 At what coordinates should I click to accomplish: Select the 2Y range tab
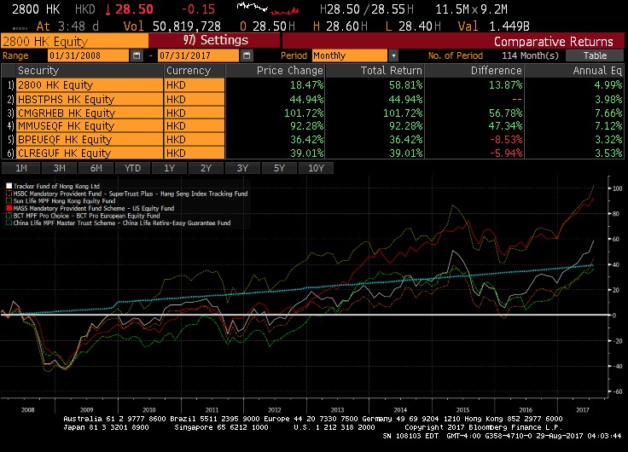coord(206,168)
